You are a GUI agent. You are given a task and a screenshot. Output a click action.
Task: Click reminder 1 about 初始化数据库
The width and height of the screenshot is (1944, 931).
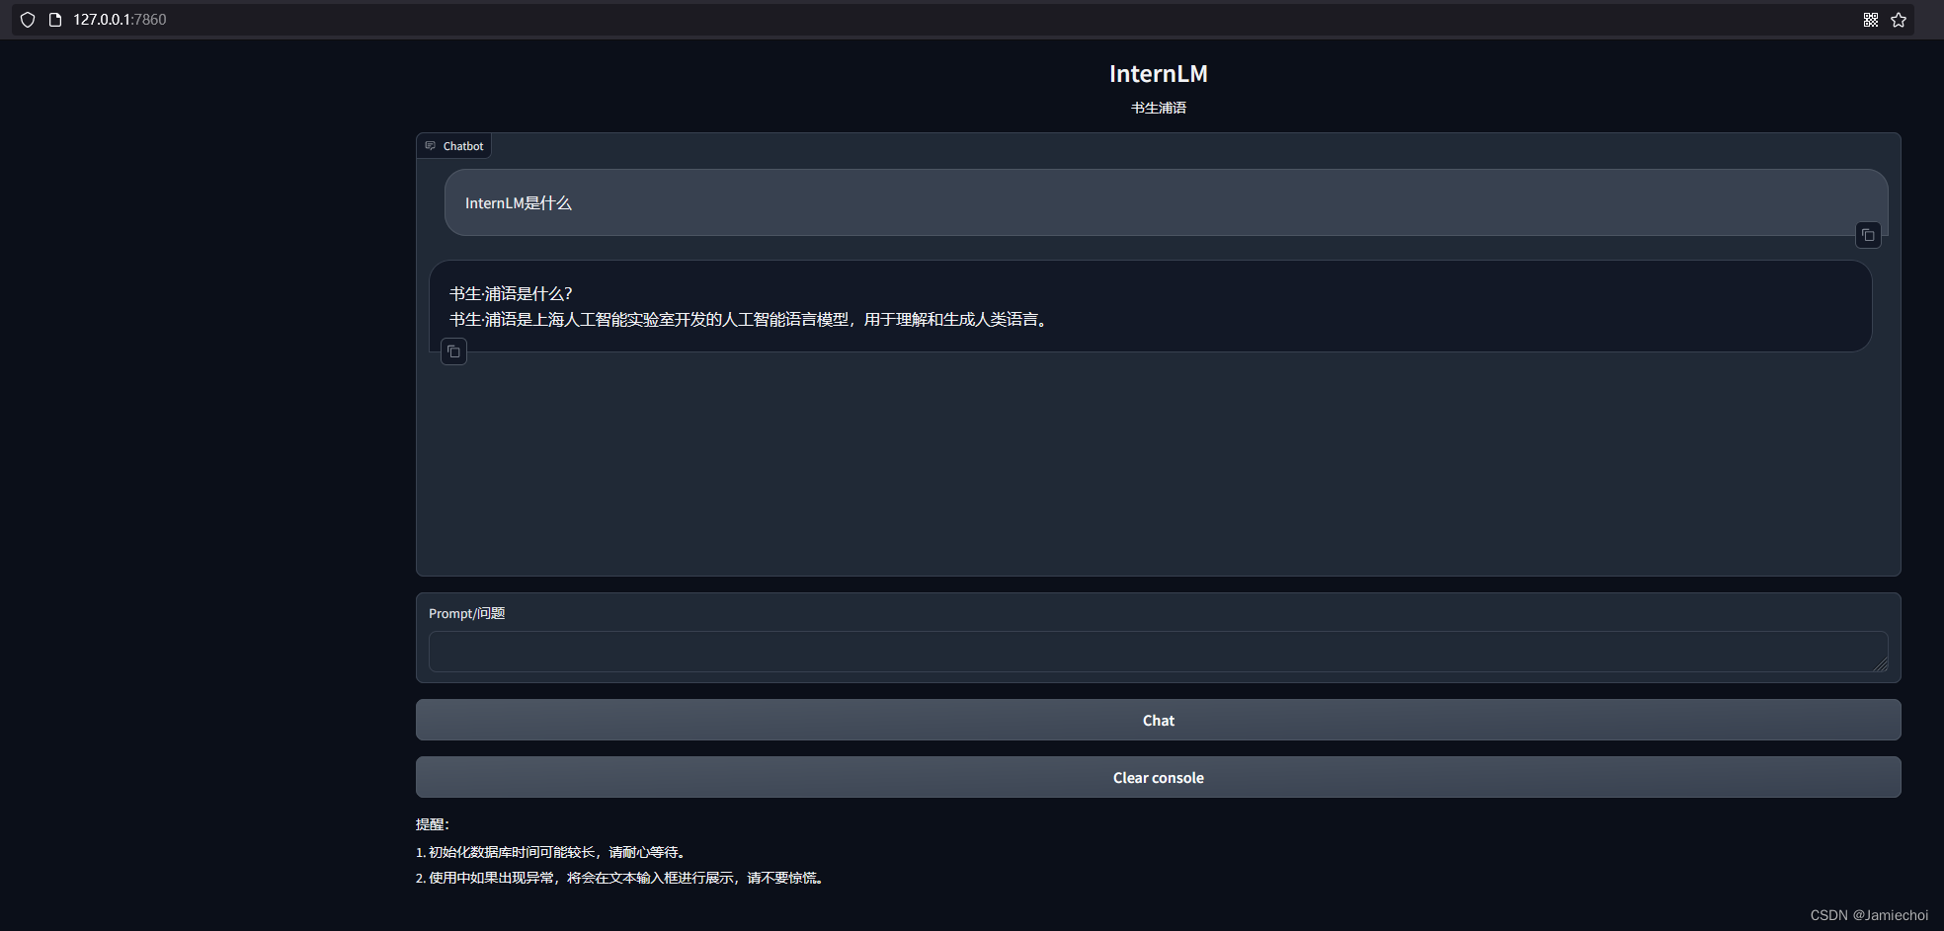coord(551,852)
